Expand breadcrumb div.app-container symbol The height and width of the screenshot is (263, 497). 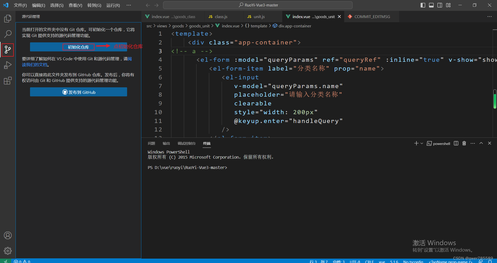292,26
